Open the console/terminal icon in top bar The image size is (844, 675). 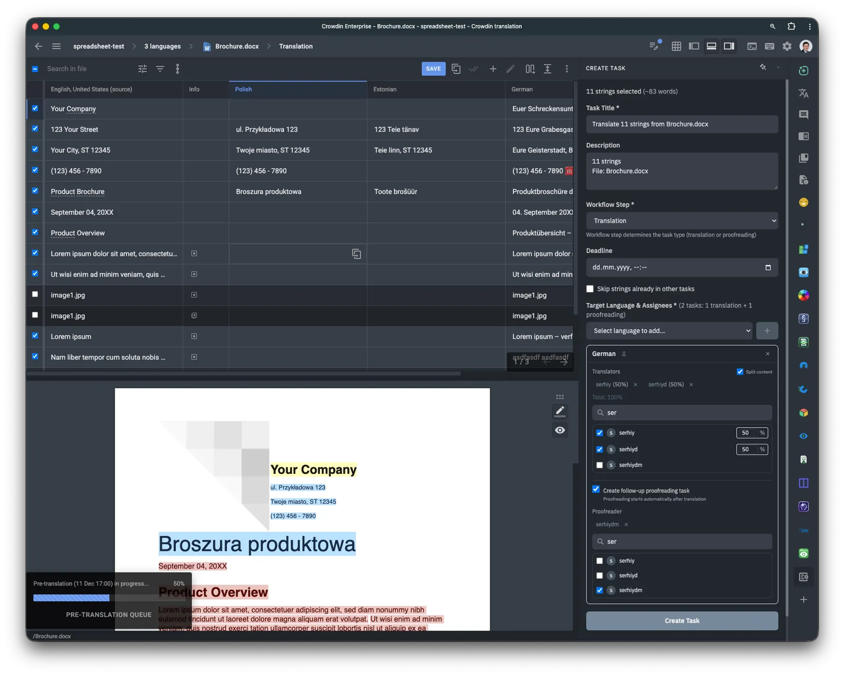(752, 46)
